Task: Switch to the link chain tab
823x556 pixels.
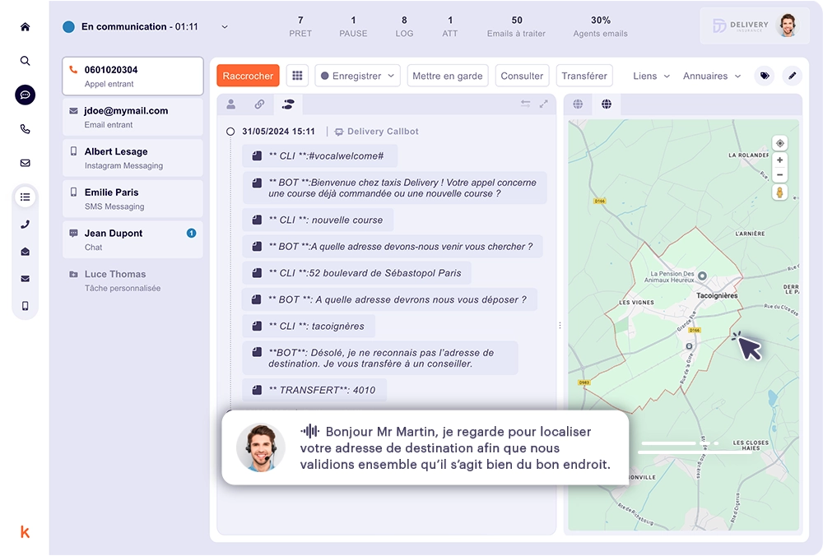Action: pyautogui.click(x=259, y=104)
